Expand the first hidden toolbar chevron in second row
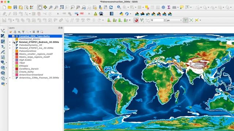Viewport: 234px width, 131px height. (58, 14)
